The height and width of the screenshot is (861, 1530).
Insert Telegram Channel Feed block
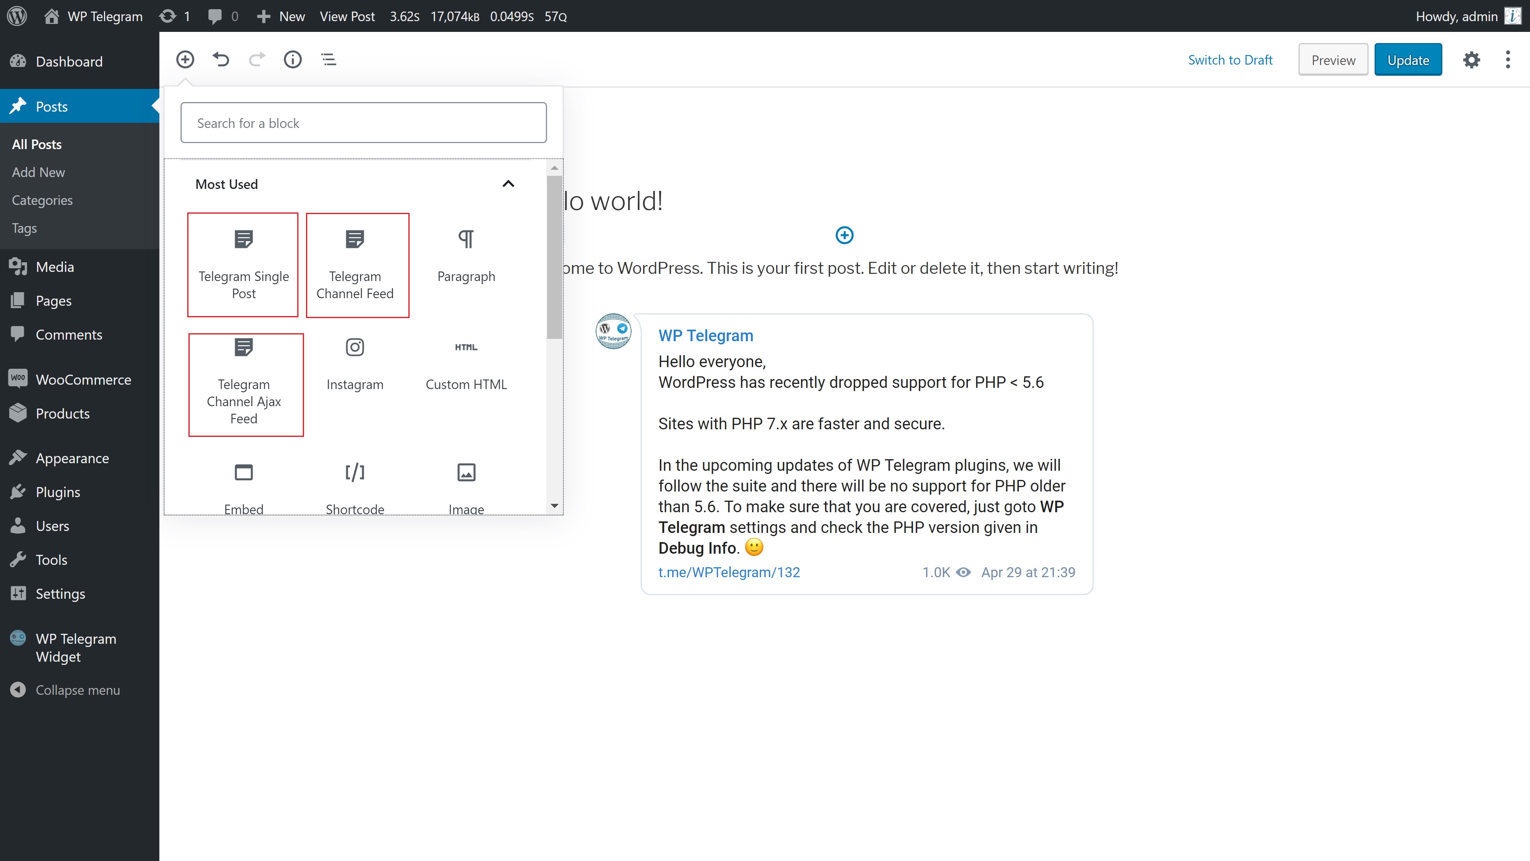pos(357,265)
